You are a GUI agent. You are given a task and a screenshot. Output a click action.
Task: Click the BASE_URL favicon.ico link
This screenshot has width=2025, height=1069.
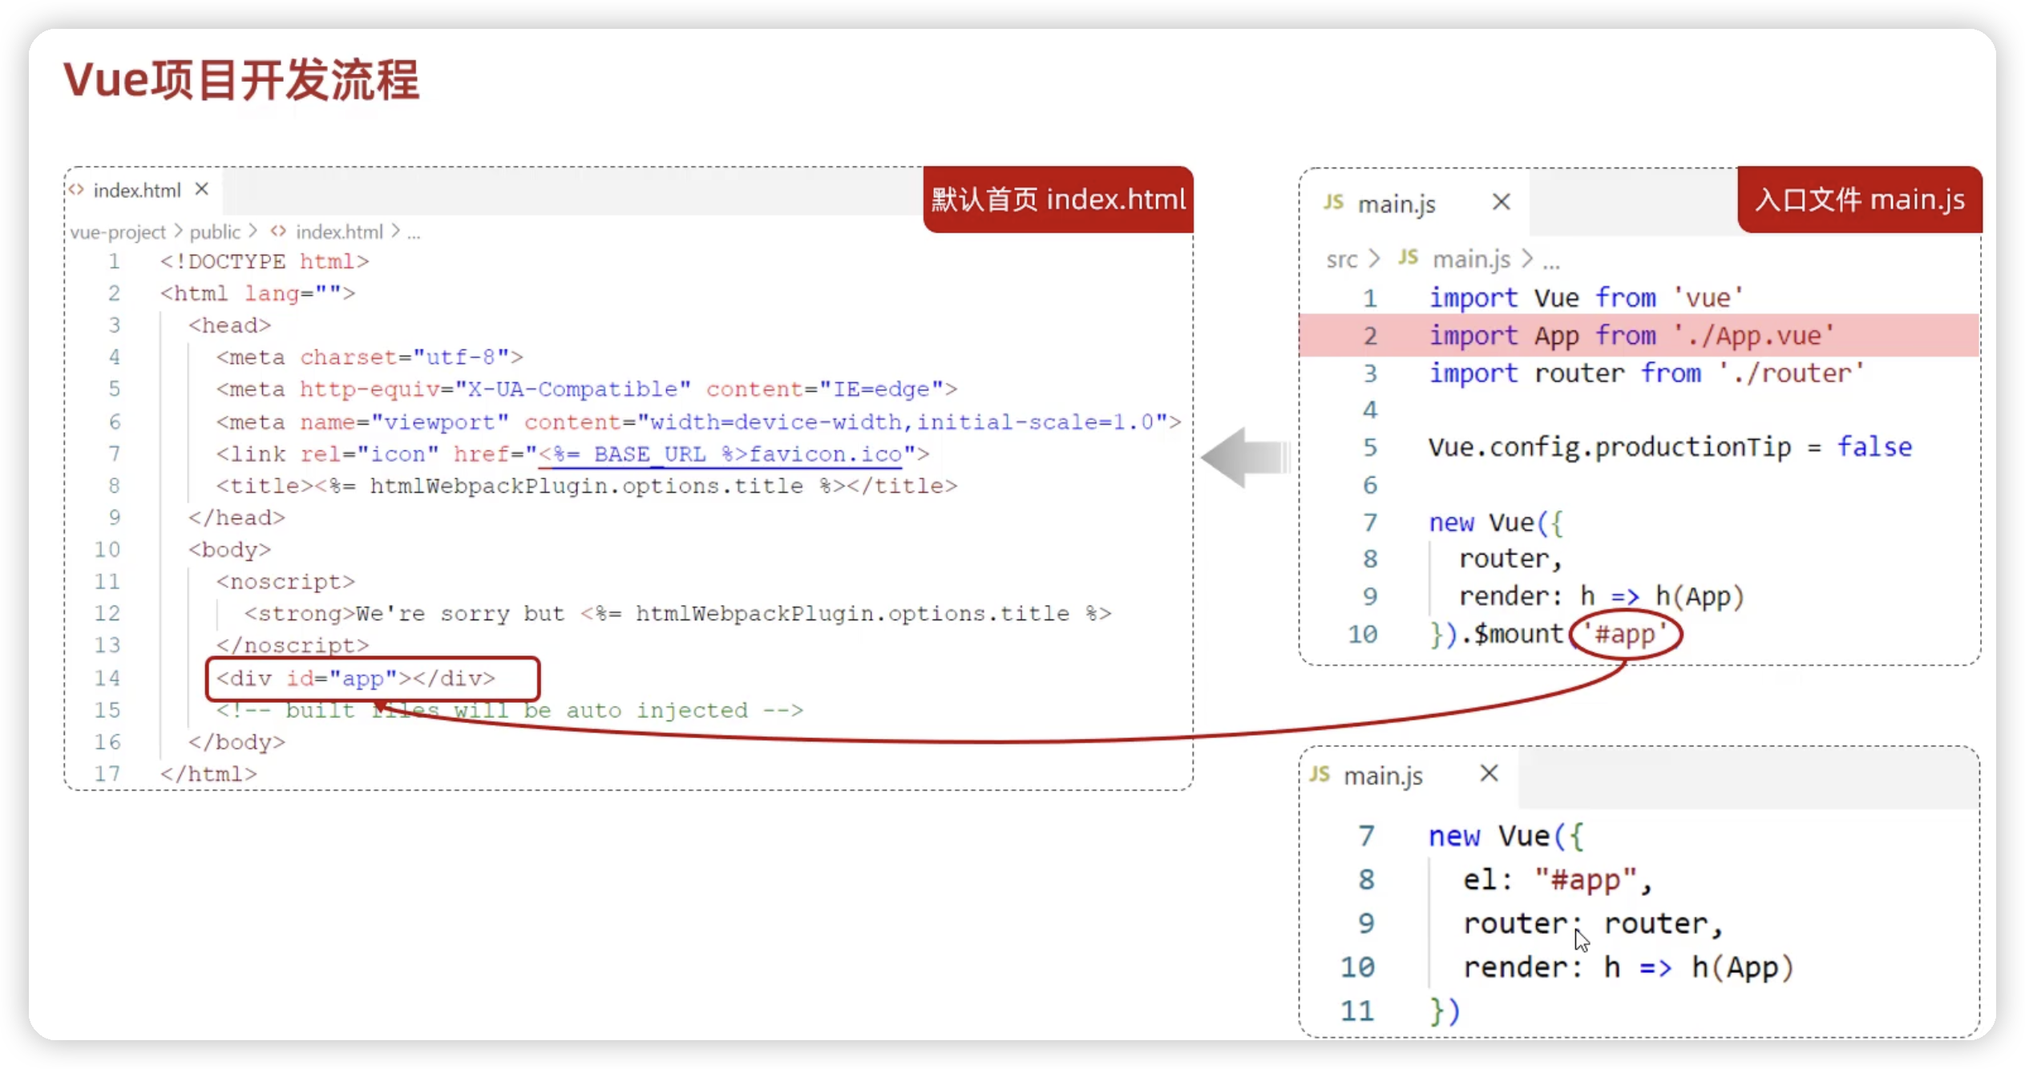click(720, 454)
